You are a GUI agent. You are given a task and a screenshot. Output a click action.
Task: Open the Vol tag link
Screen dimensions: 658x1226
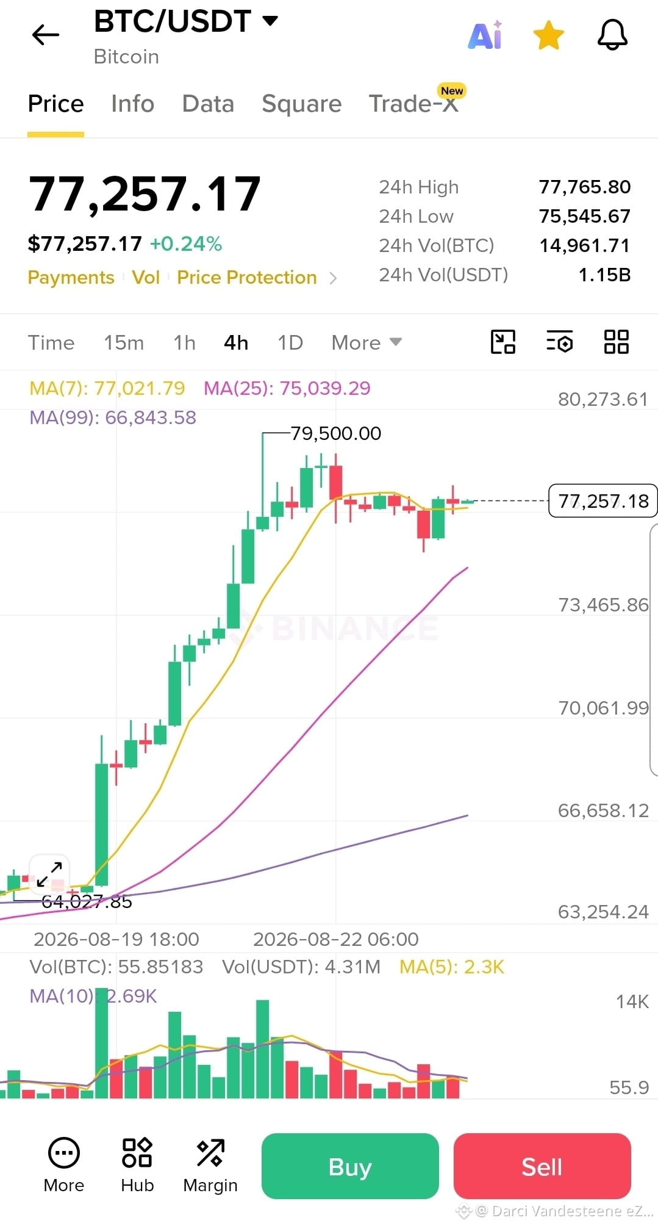(x=146, y=278)
